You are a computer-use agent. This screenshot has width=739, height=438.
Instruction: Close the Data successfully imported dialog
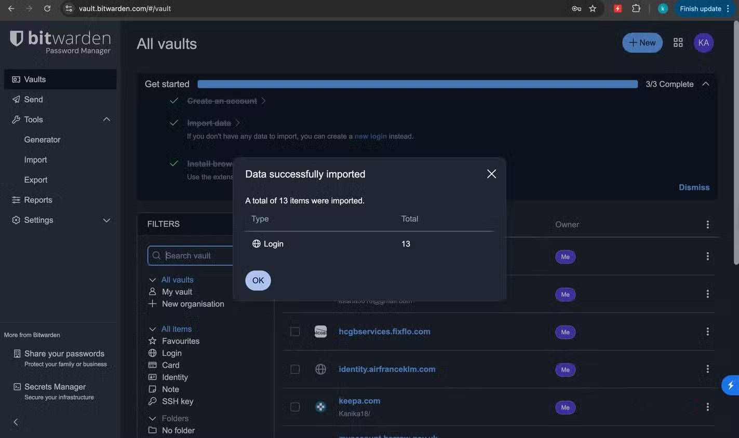pos(491,174)
